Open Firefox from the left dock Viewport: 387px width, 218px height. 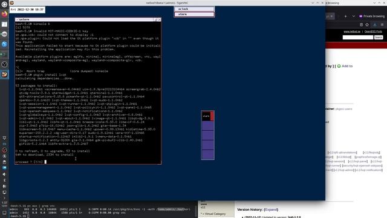(x=4, y=14)
